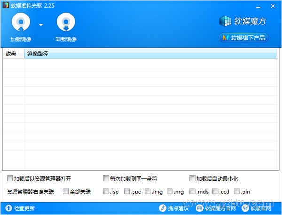The image size is (282, 215).
Task: Click the 卸载镜像 (unload image) disc icon
Action: click(66, 23)
